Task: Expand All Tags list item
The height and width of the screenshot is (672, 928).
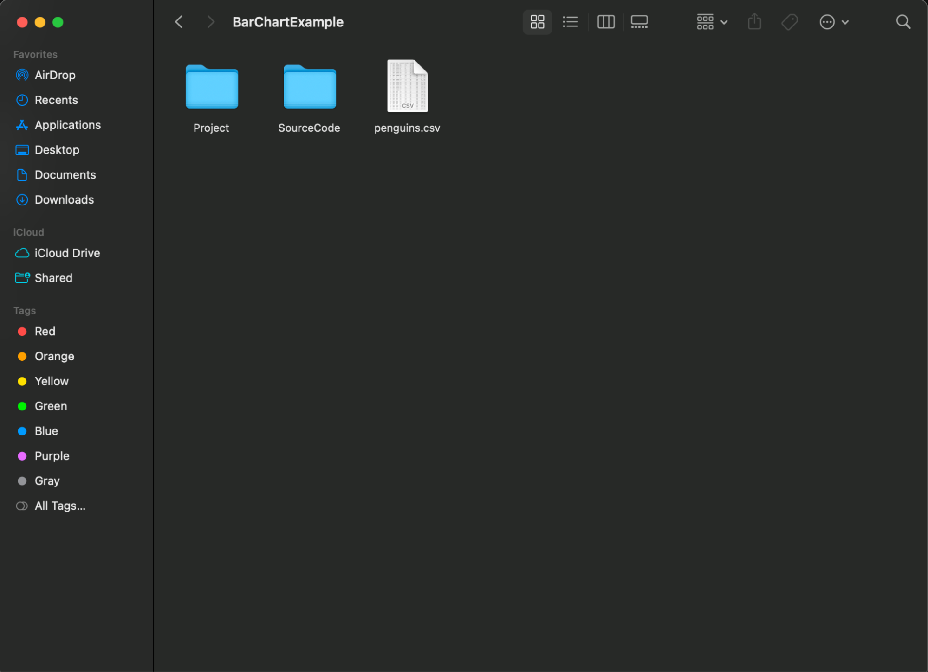Action: pos(60,505)
